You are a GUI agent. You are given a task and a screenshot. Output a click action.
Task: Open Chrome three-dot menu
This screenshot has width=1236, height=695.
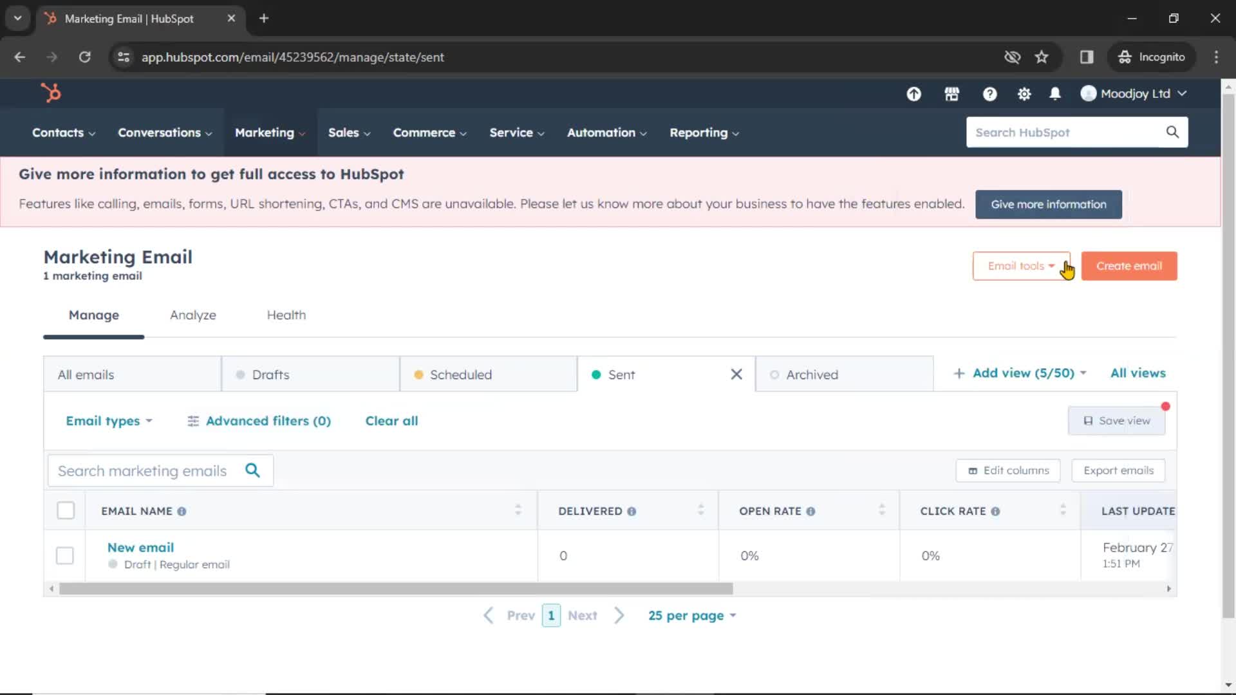[x=1216, y=57]
